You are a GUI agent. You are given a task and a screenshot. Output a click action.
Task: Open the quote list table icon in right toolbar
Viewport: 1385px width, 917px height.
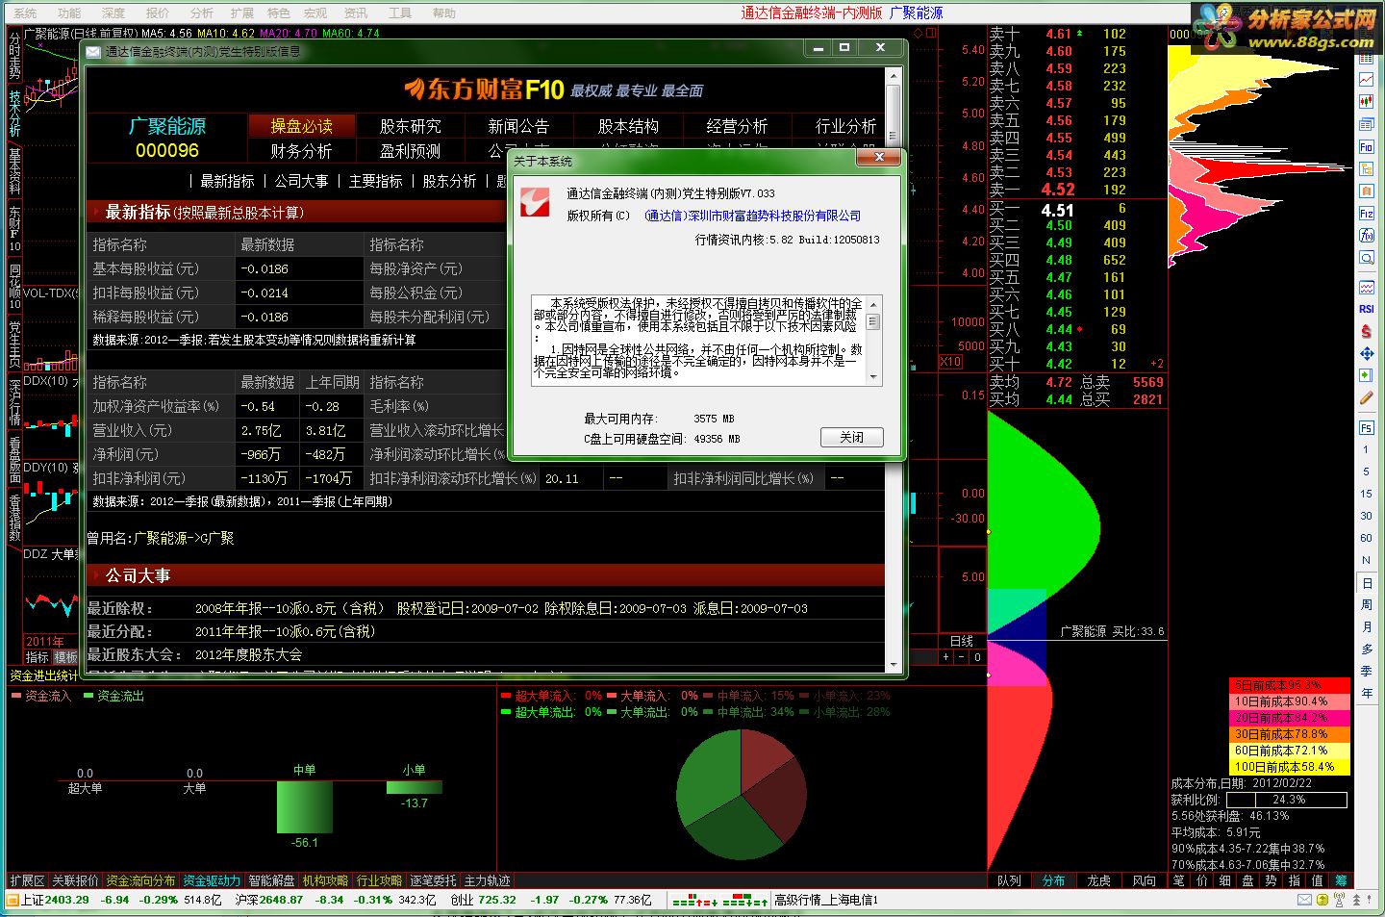coord(1366,59)
